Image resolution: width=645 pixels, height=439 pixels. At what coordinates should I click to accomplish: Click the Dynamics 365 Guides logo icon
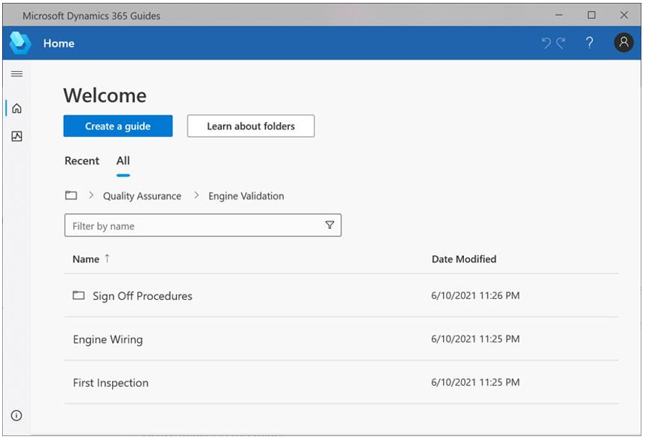click(x=21, y=43)
